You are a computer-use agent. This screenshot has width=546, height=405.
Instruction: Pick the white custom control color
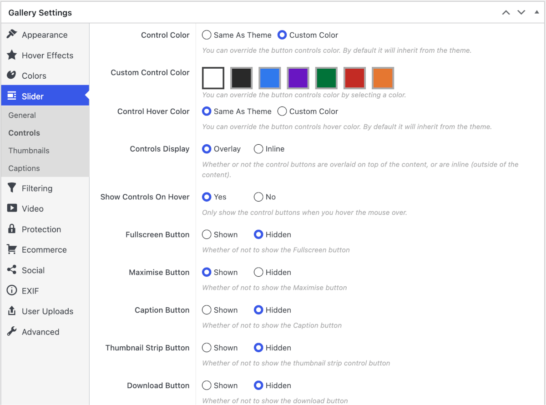pyautogui.click(x=213, y=78)
